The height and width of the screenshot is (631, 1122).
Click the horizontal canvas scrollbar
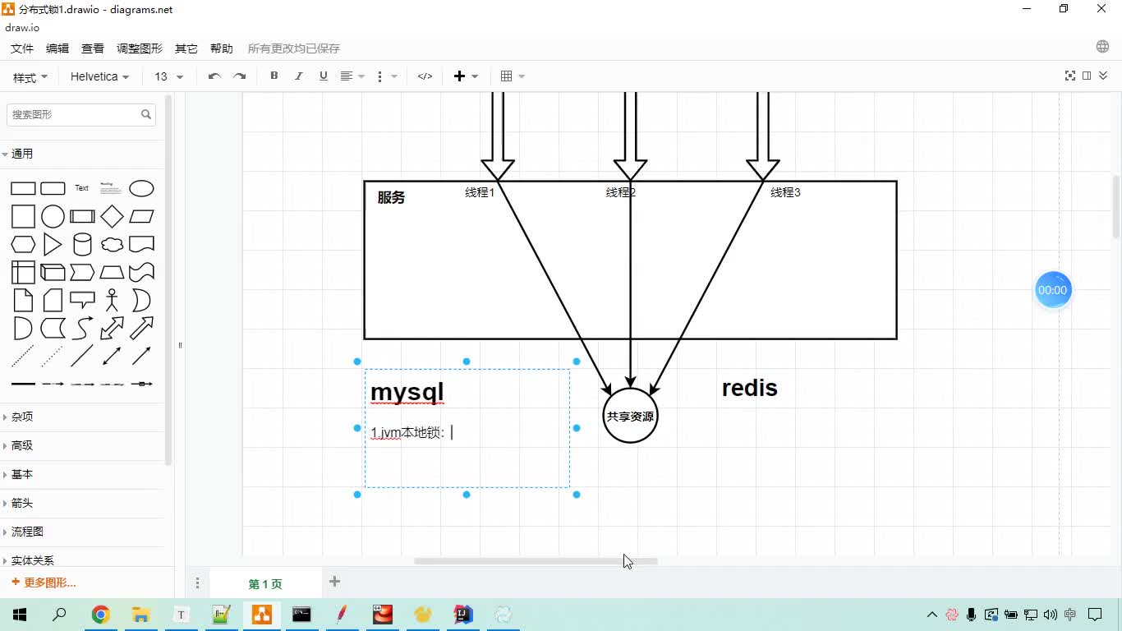point(536,561)
